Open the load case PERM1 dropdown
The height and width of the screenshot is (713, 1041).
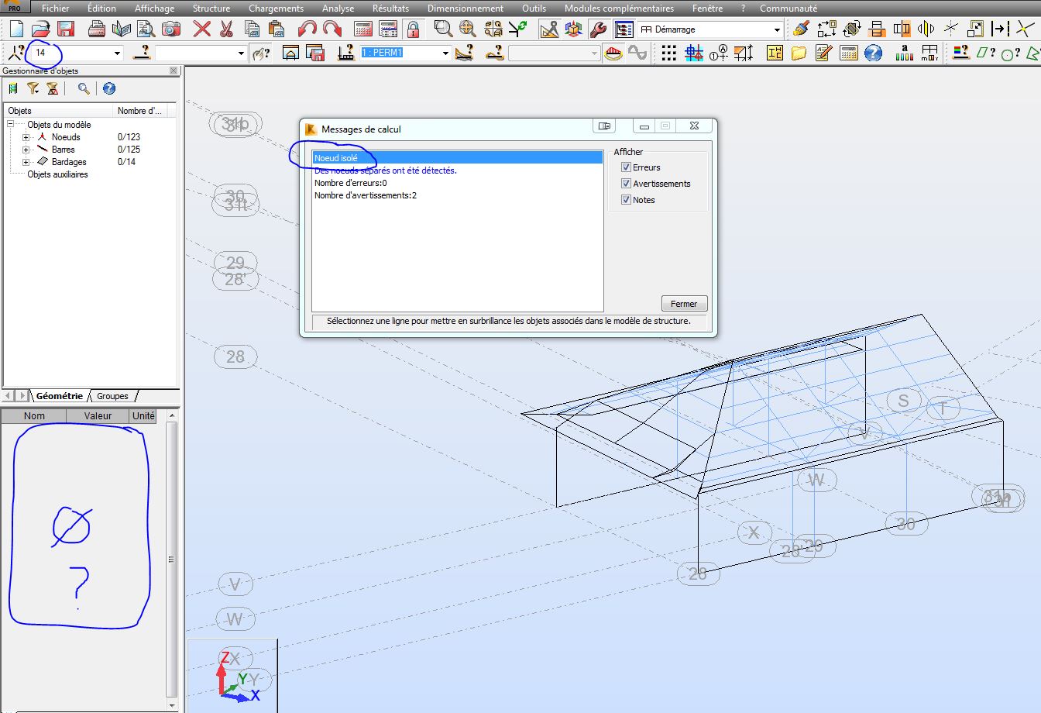point(445,53)
